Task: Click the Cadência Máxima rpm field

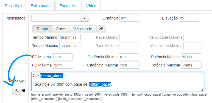Action: tap(129, 65)
